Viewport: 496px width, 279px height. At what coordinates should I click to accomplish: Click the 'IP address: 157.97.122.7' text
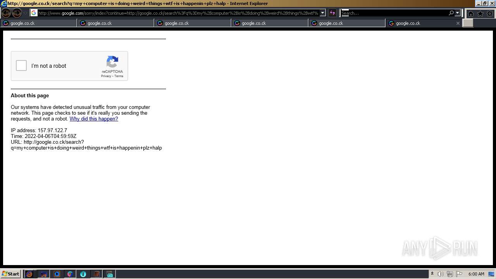tap(39, 131)
